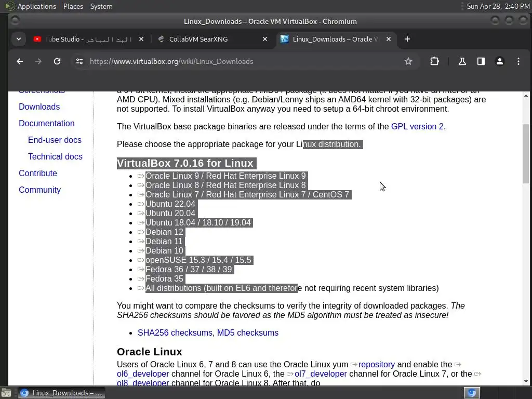The height and width of the screenshot is (399, 532).
Task: Open the Places menu
Action: pyautogui.click(x=73, y=6)
